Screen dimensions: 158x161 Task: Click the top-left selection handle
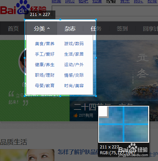pos(25,20)
